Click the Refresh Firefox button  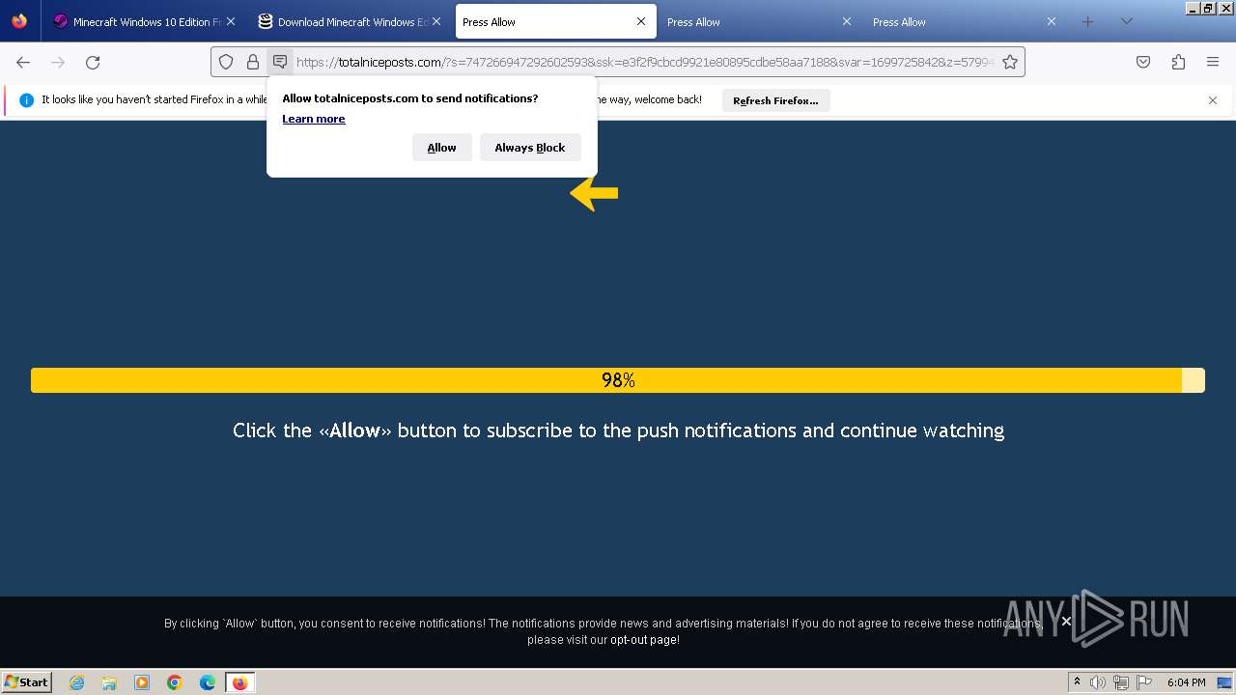775,100
